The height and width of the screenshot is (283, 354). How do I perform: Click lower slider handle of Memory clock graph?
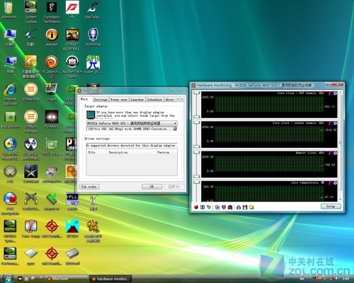tap(197, 176)
